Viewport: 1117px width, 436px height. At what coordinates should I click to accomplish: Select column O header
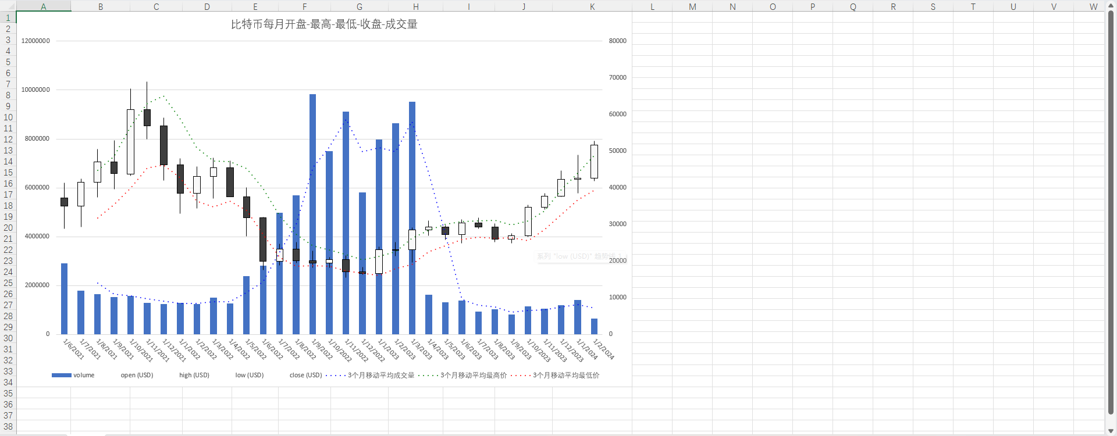tap(773, 6)
